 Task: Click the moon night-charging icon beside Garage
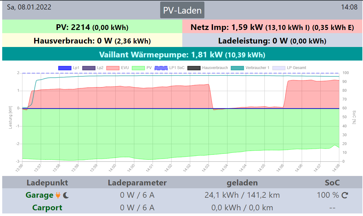(x=66, y=196)
